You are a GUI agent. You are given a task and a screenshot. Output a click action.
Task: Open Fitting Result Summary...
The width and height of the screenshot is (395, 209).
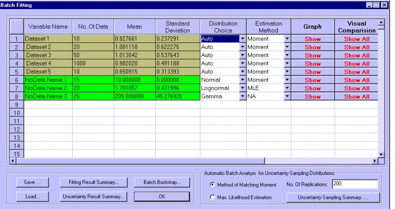(x=94, y=182)
